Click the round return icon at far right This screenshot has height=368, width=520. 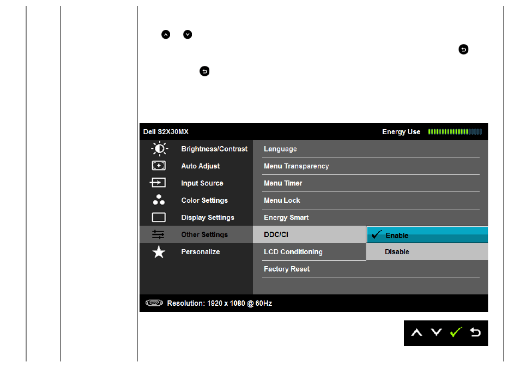tap(463, 50)
